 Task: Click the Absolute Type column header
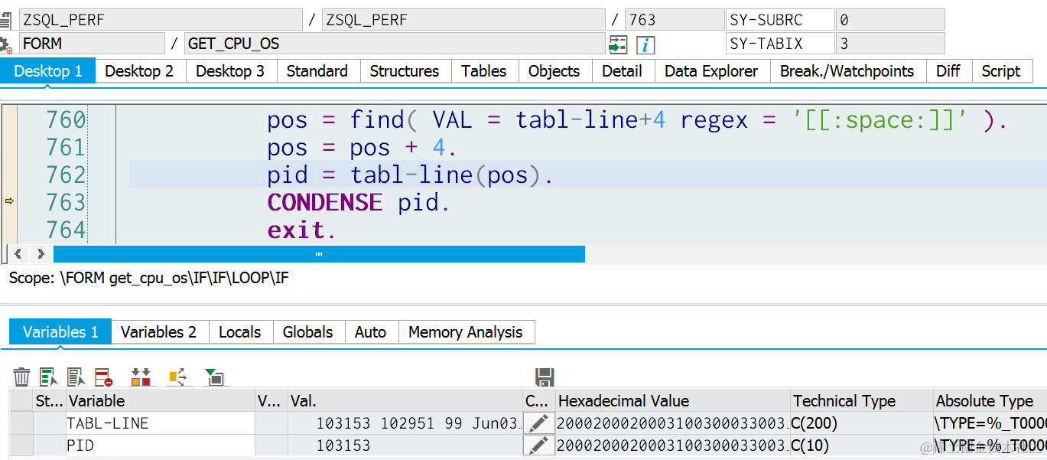tap(990, 401)
